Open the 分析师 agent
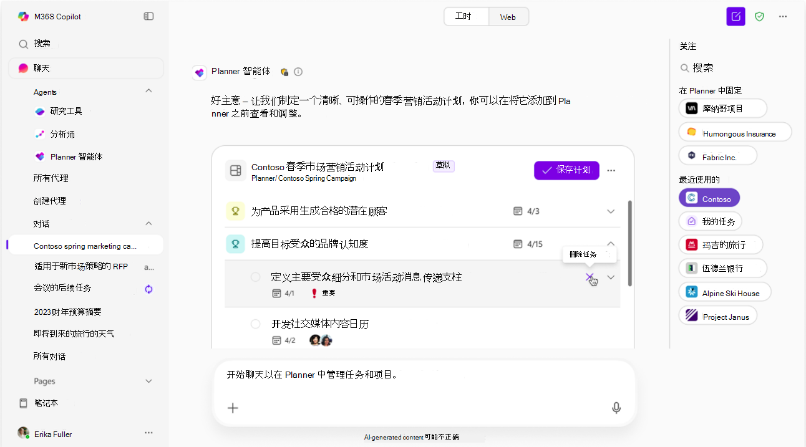The height and width of the screenshot is (447, 806). pos(62,134)
